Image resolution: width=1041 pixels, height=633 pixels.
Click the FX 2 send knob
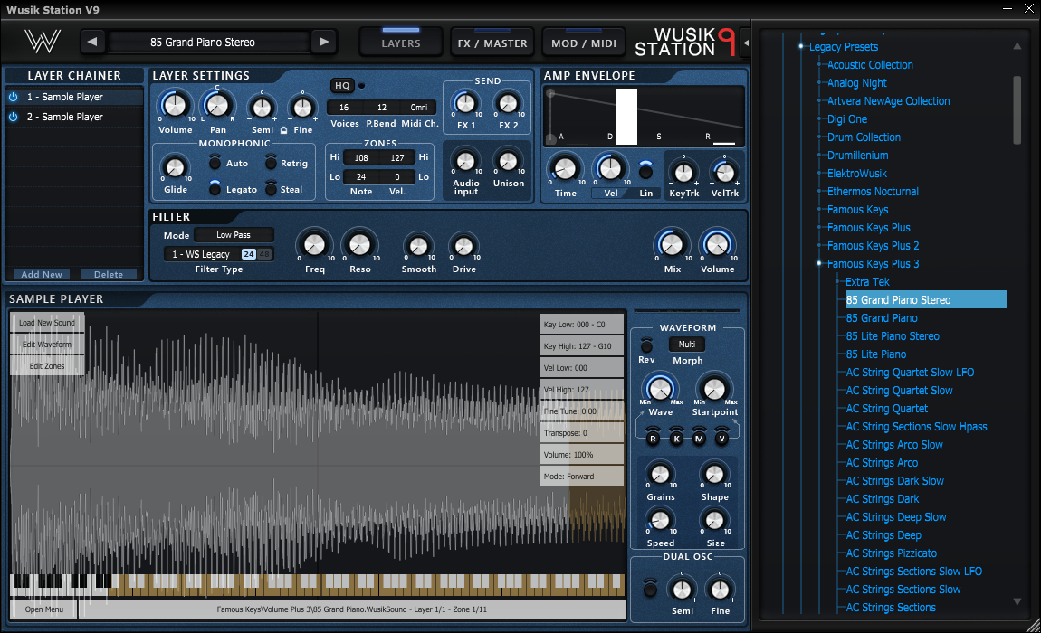coord(508,103)
